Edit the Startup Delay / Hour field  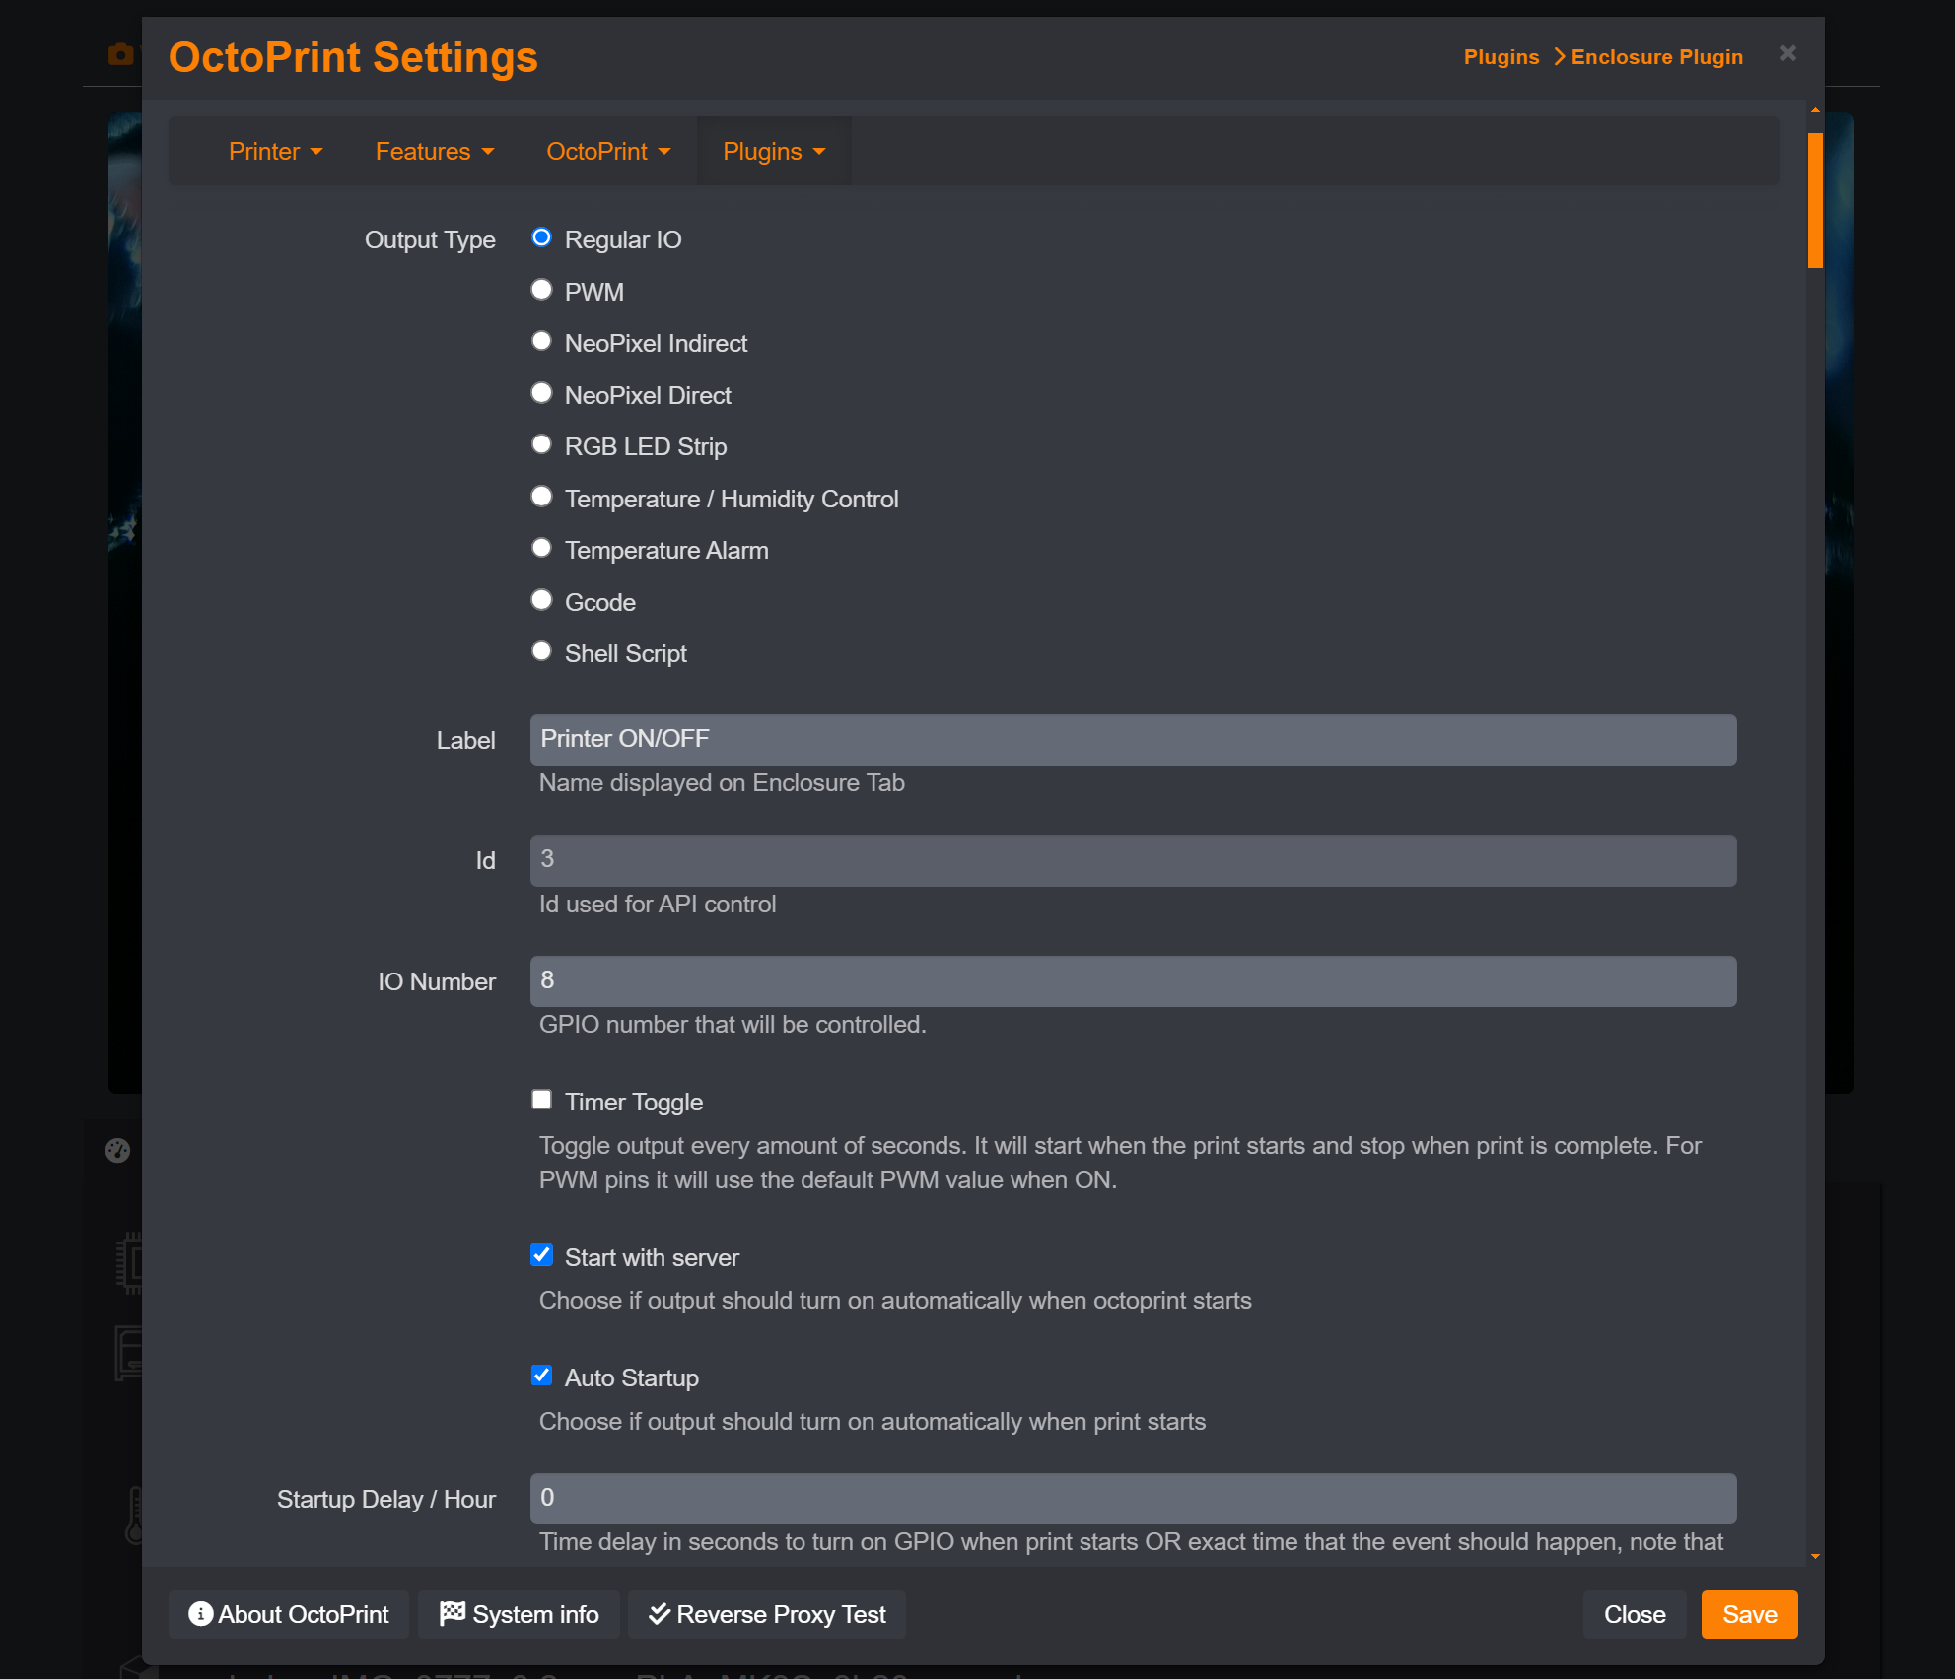pyautogui.click(x=1133, y=1499)
